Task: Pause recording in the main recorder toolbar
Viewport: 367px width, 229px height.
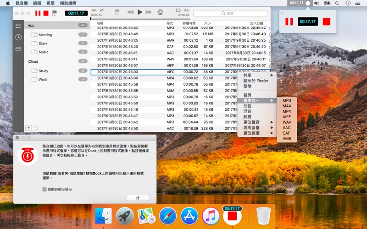Action: point(38,13)
